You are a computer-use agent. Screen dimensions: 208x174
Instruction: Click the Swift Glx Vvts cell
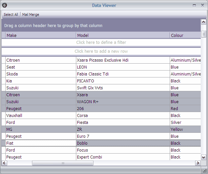123,88
